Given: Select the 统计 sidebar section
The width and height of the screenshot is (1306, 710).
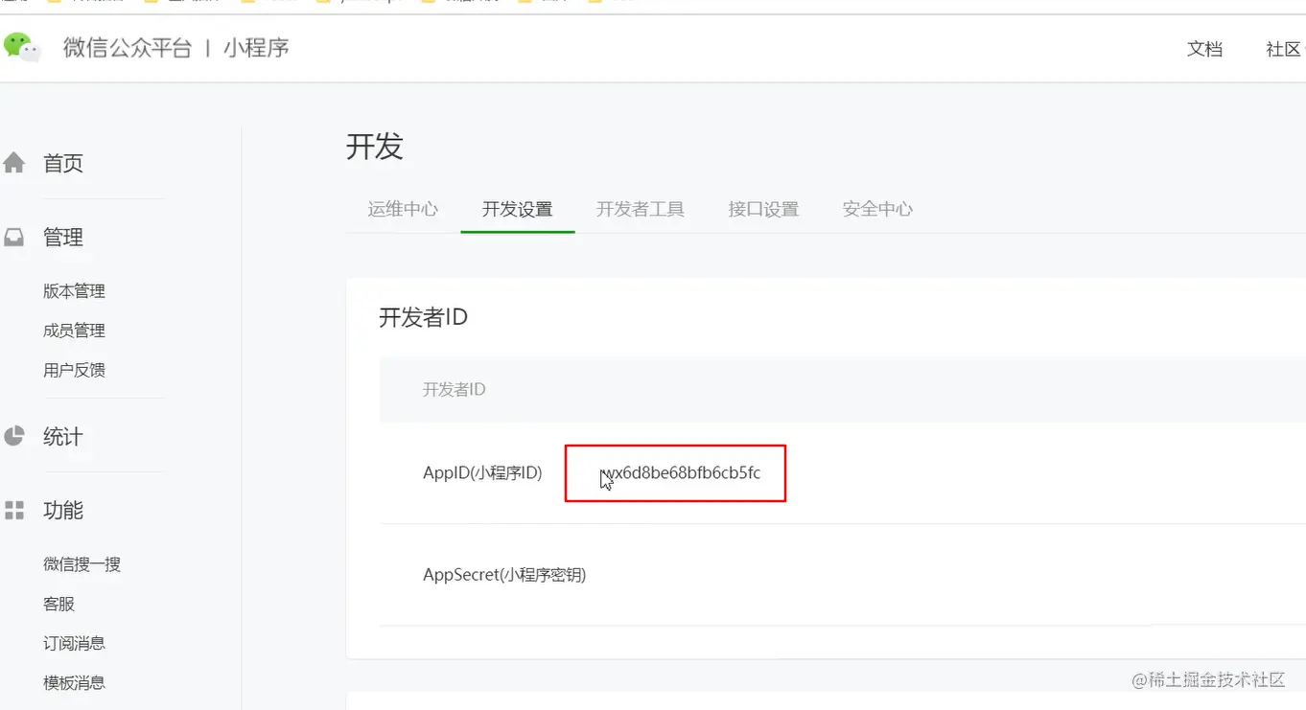Looking at the screenshot, I should 63,437.
